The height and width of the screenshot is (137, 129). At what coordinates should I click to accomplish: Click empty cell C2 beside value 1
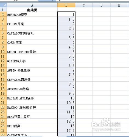coord(84,15)
